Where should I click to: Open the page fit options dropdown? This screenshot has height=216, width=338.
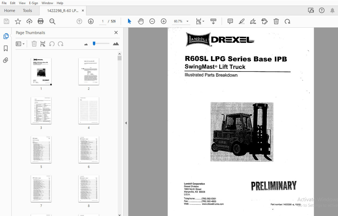pos(203,21)
